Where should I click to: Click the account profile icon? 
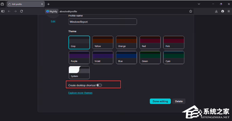click(x=223, y=11)
